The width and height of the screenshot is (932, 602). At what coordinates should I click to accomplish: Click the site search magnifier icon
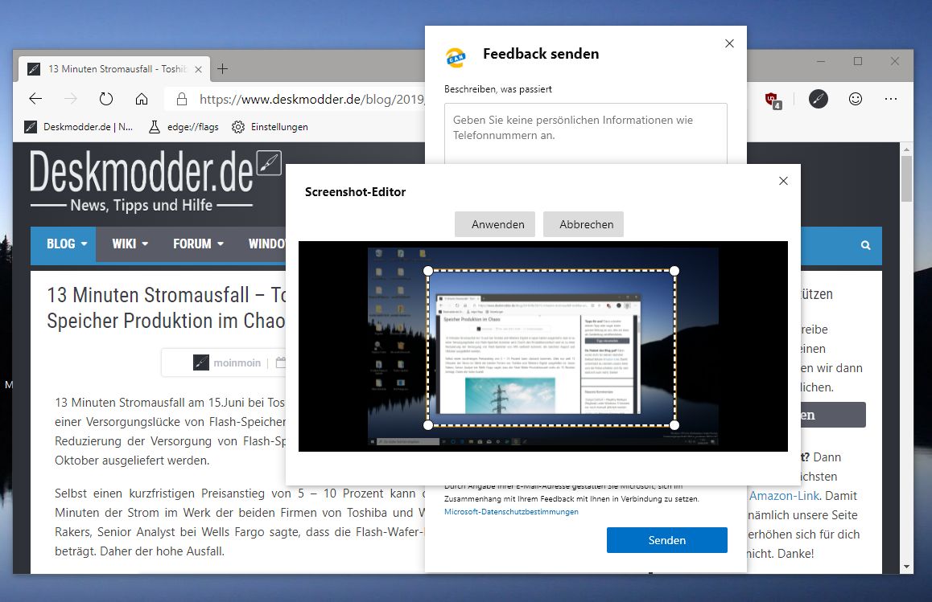point(865,245)
